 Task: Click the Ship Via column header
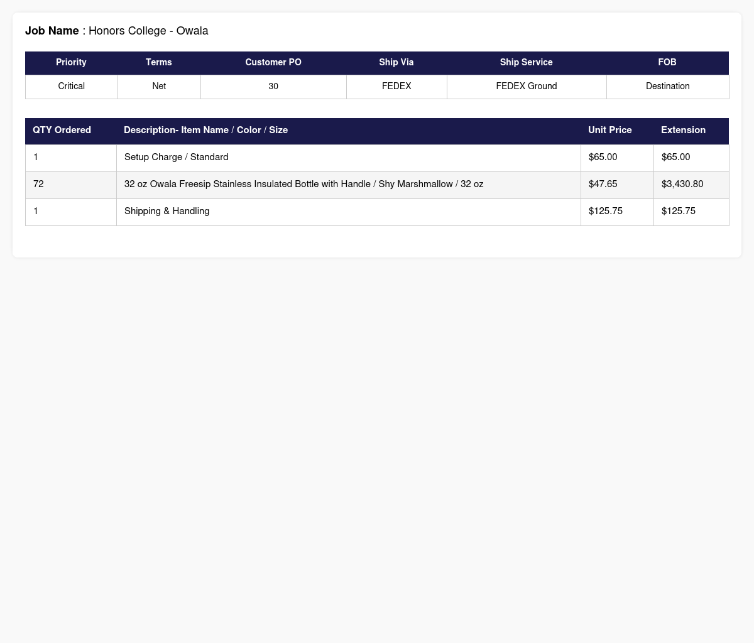click(x=396, y=63)
